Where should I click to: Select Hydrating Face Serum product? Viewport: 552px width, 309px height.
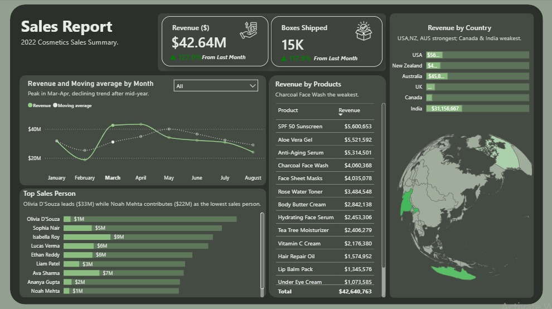306,218
